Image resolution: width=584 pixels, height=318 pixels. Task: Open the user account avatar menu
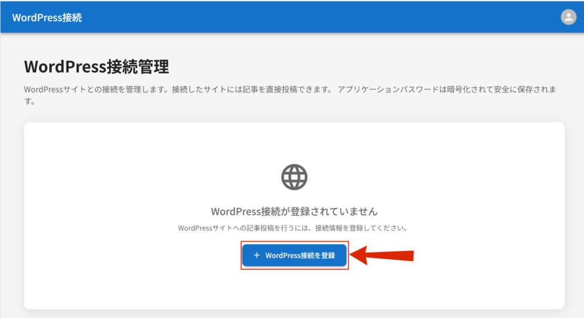coord(569,17)
